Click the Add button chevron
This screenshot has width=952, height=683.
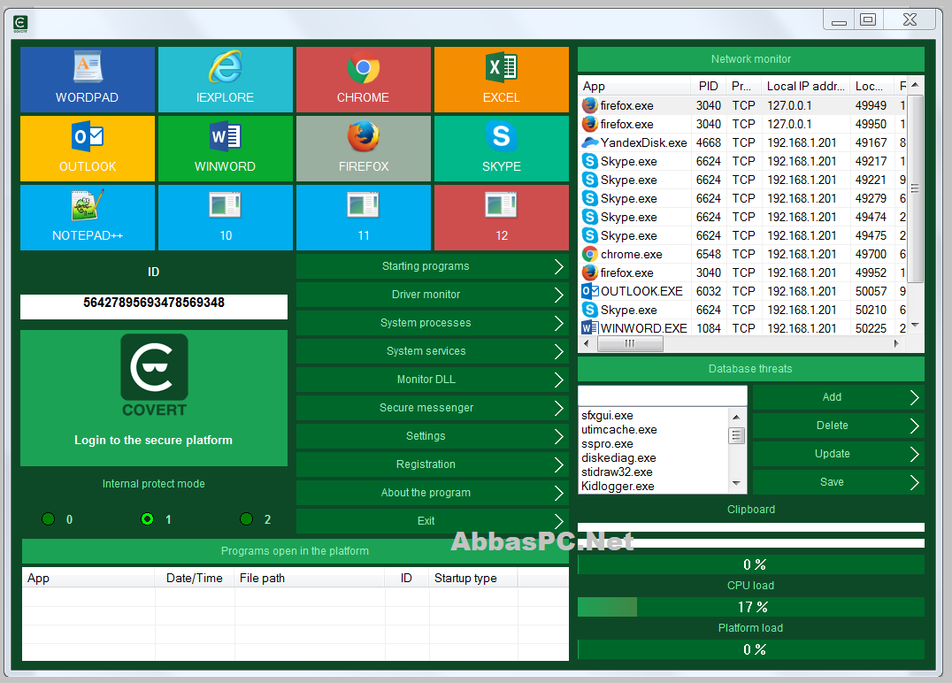coord(914,397)
